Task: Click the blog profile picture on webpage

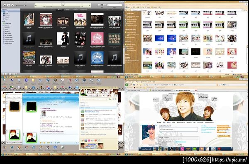Action: (149, 135)
